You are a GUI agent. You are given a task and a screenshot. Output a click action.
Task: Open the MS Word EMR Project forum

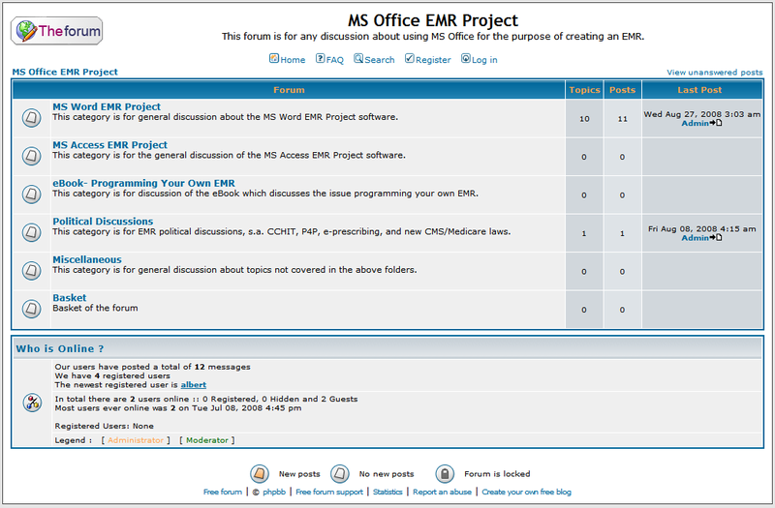[107, 106]
